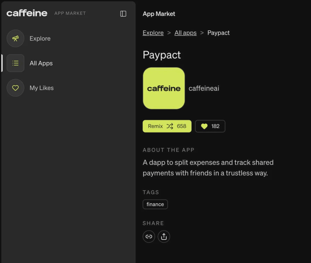Image resolution: width=311 pixels, height=263 pixels.
Task: Click the caffeineai author name
Action: (x=204, y=88)
